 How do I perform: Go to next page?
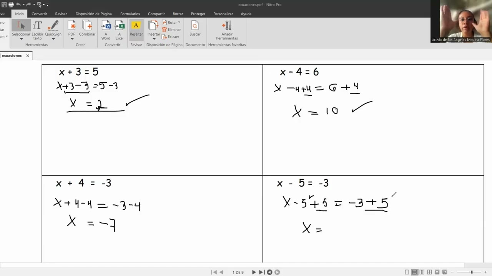tap(254, 272)
